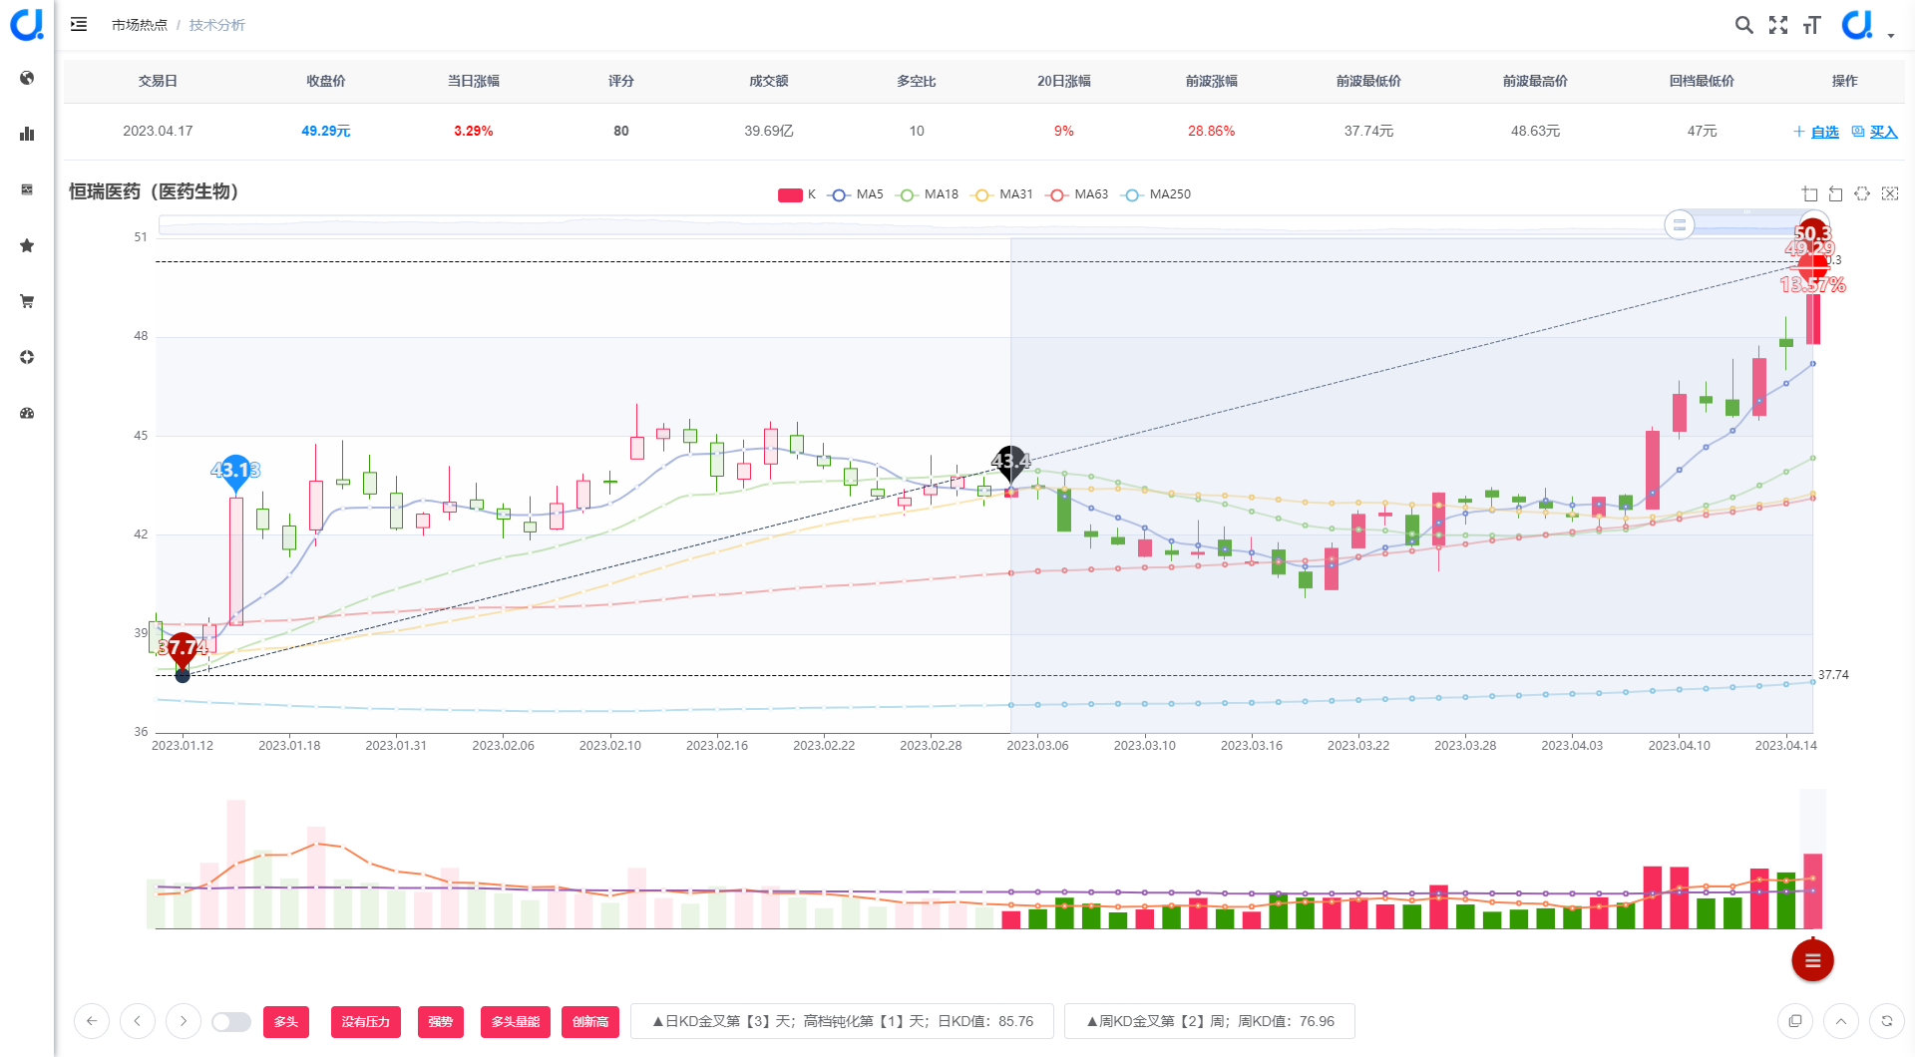Clear the chart selection with dashed-X icon
The image size is (1915, 1057).
click(1890, 193)
